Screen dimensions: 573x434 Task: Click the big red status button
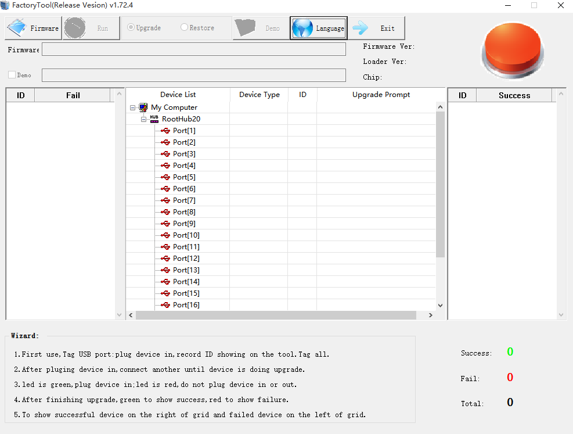pyautogui.click(x=513, y=50)
